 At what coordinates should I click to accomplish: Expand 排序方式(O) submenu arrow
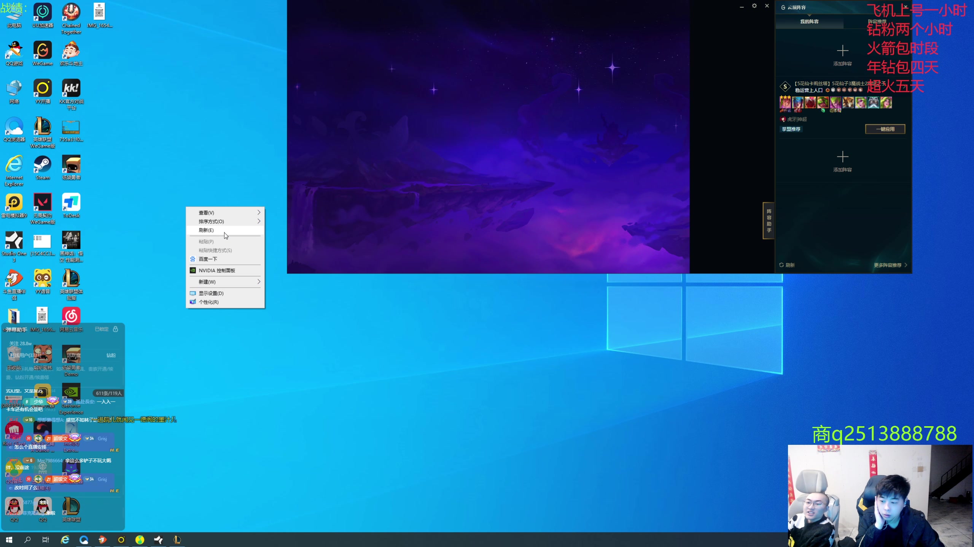click(x=259, y=221)
